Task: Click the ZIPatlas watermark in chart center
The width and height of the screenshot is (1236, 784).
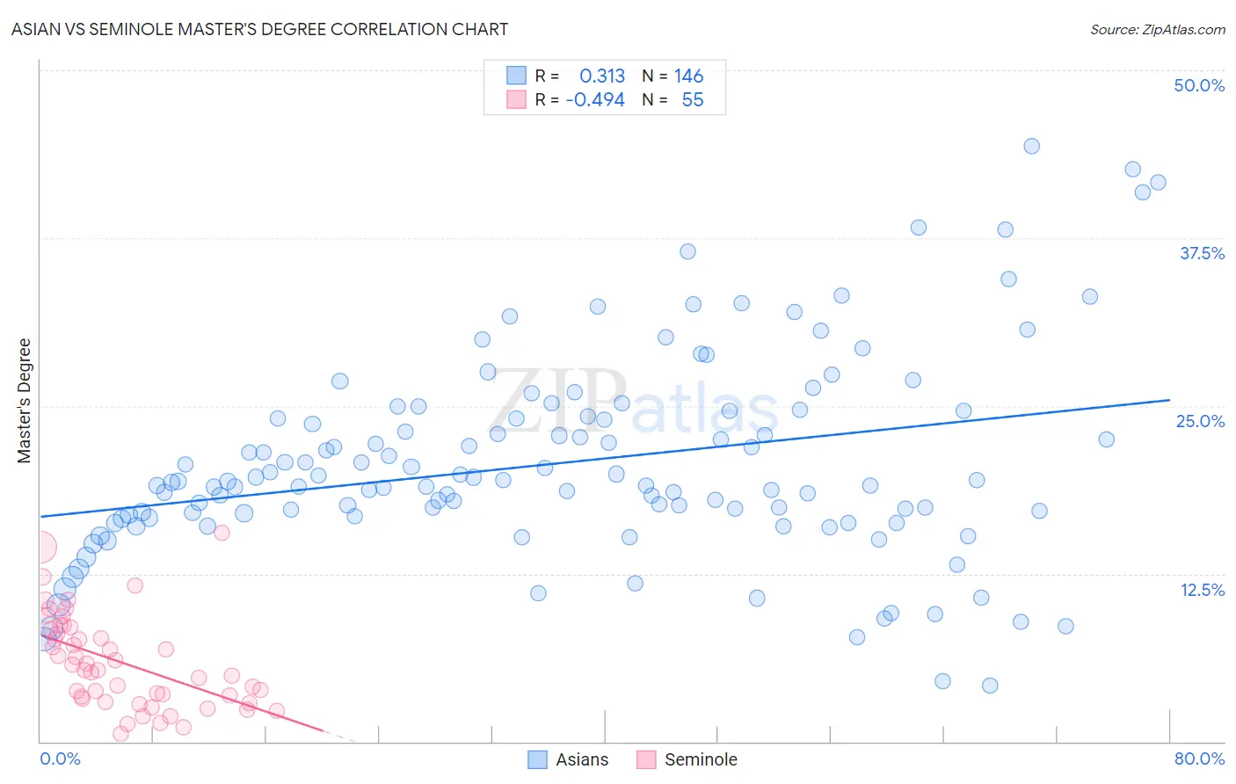Action: click(x=633, y=402)
